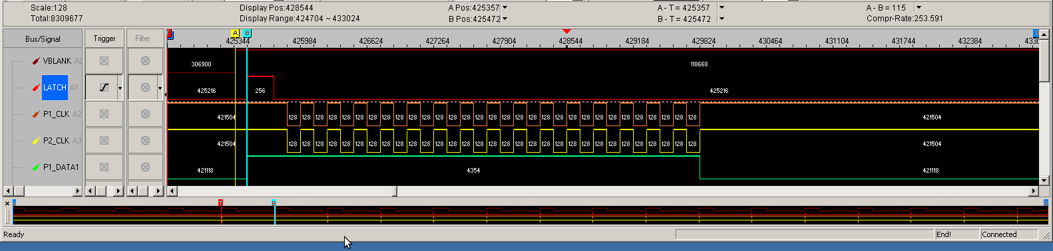1053x251 pixels.
Task: Click the yellow A cursor marker on ruler
Action: 235,33
